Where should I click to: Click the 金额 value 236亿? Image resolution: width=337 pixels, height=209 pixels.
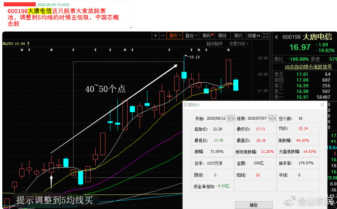click(x=259, y=163)
